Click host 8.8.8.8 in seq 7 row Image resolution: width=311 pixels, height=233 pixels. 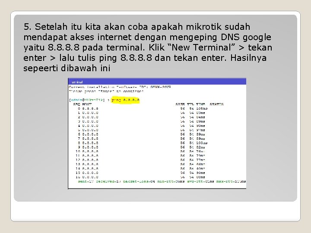pos(90,139)
